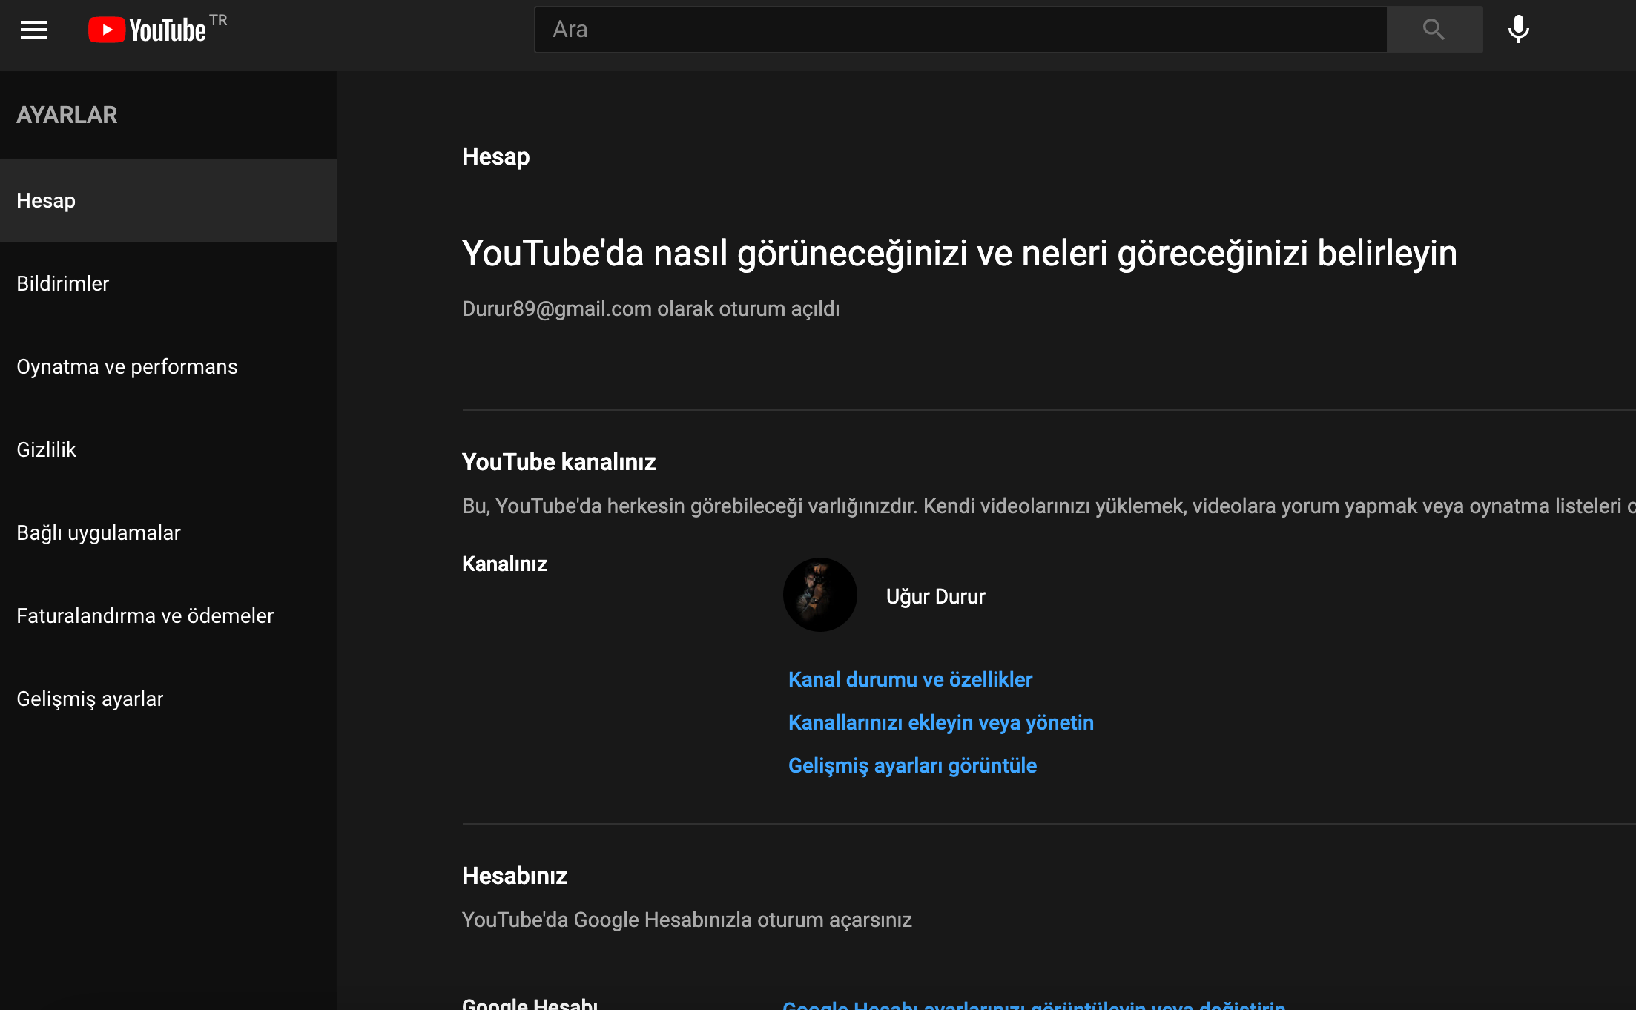Click the Uğur Durur channel avatar
The height and width of the screenshot is (1010, 1636).
pos(819,595)
